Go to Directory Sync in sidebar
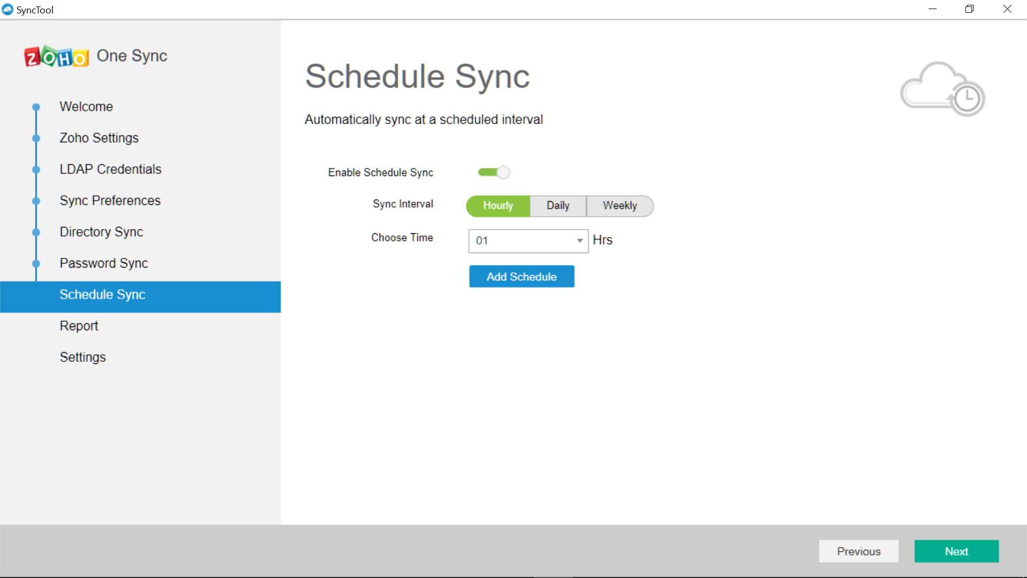The height and width of the screenshot is (578, 1027). (x=101, y=232)
